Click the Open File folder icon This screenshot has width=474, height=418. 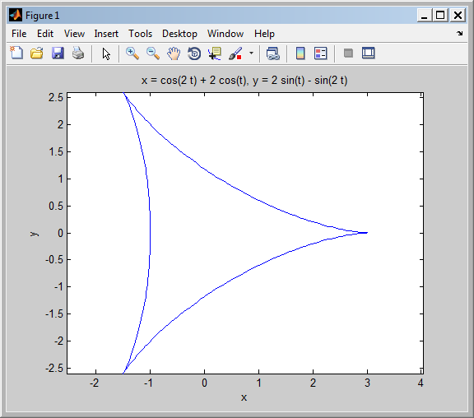point(37,53)
